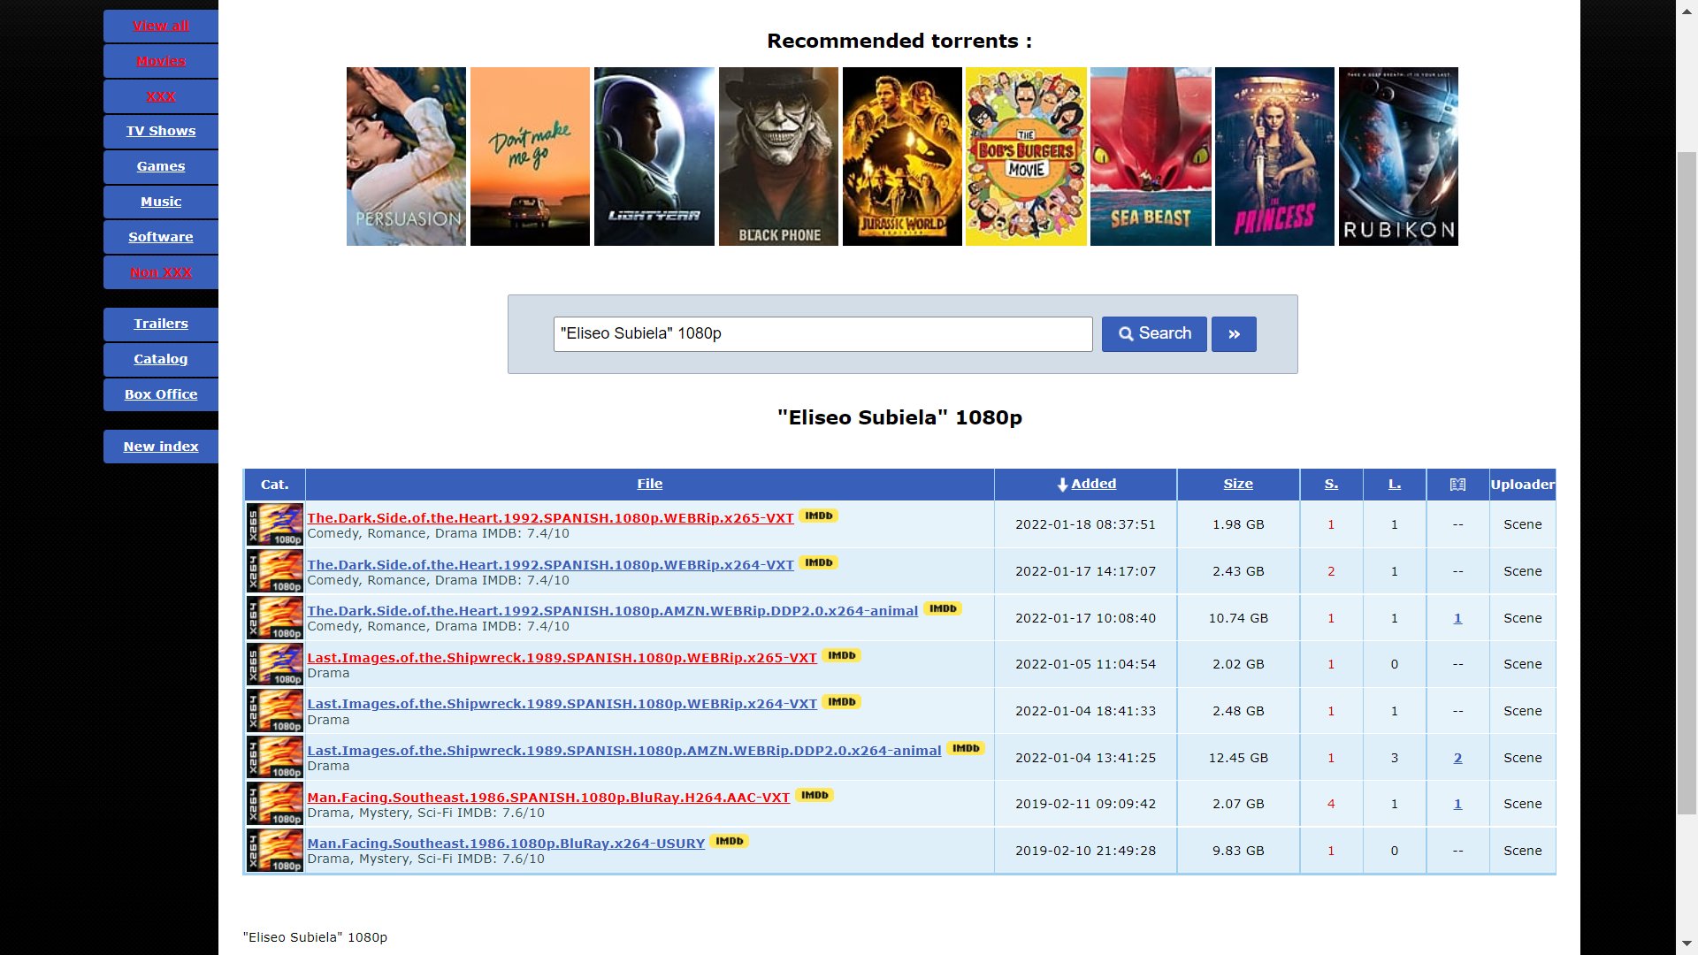Open View all in sidebar
This screenshot has width=1698, height=955.
point(161,26)
